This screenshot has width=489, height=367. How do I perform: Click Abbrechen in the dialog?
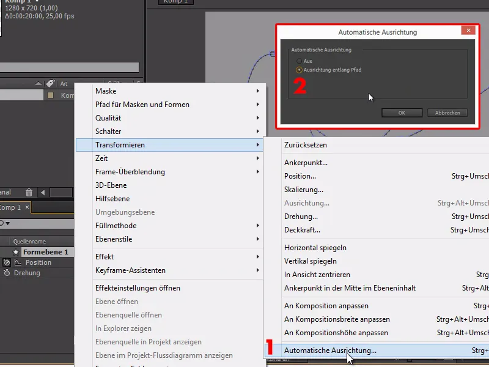(x=447, y=113)
